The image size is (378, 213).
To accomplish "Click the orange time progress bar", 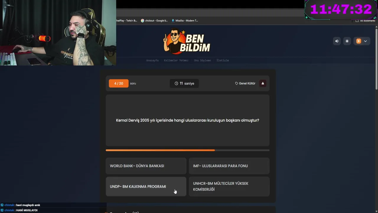I will pos(188,150).
